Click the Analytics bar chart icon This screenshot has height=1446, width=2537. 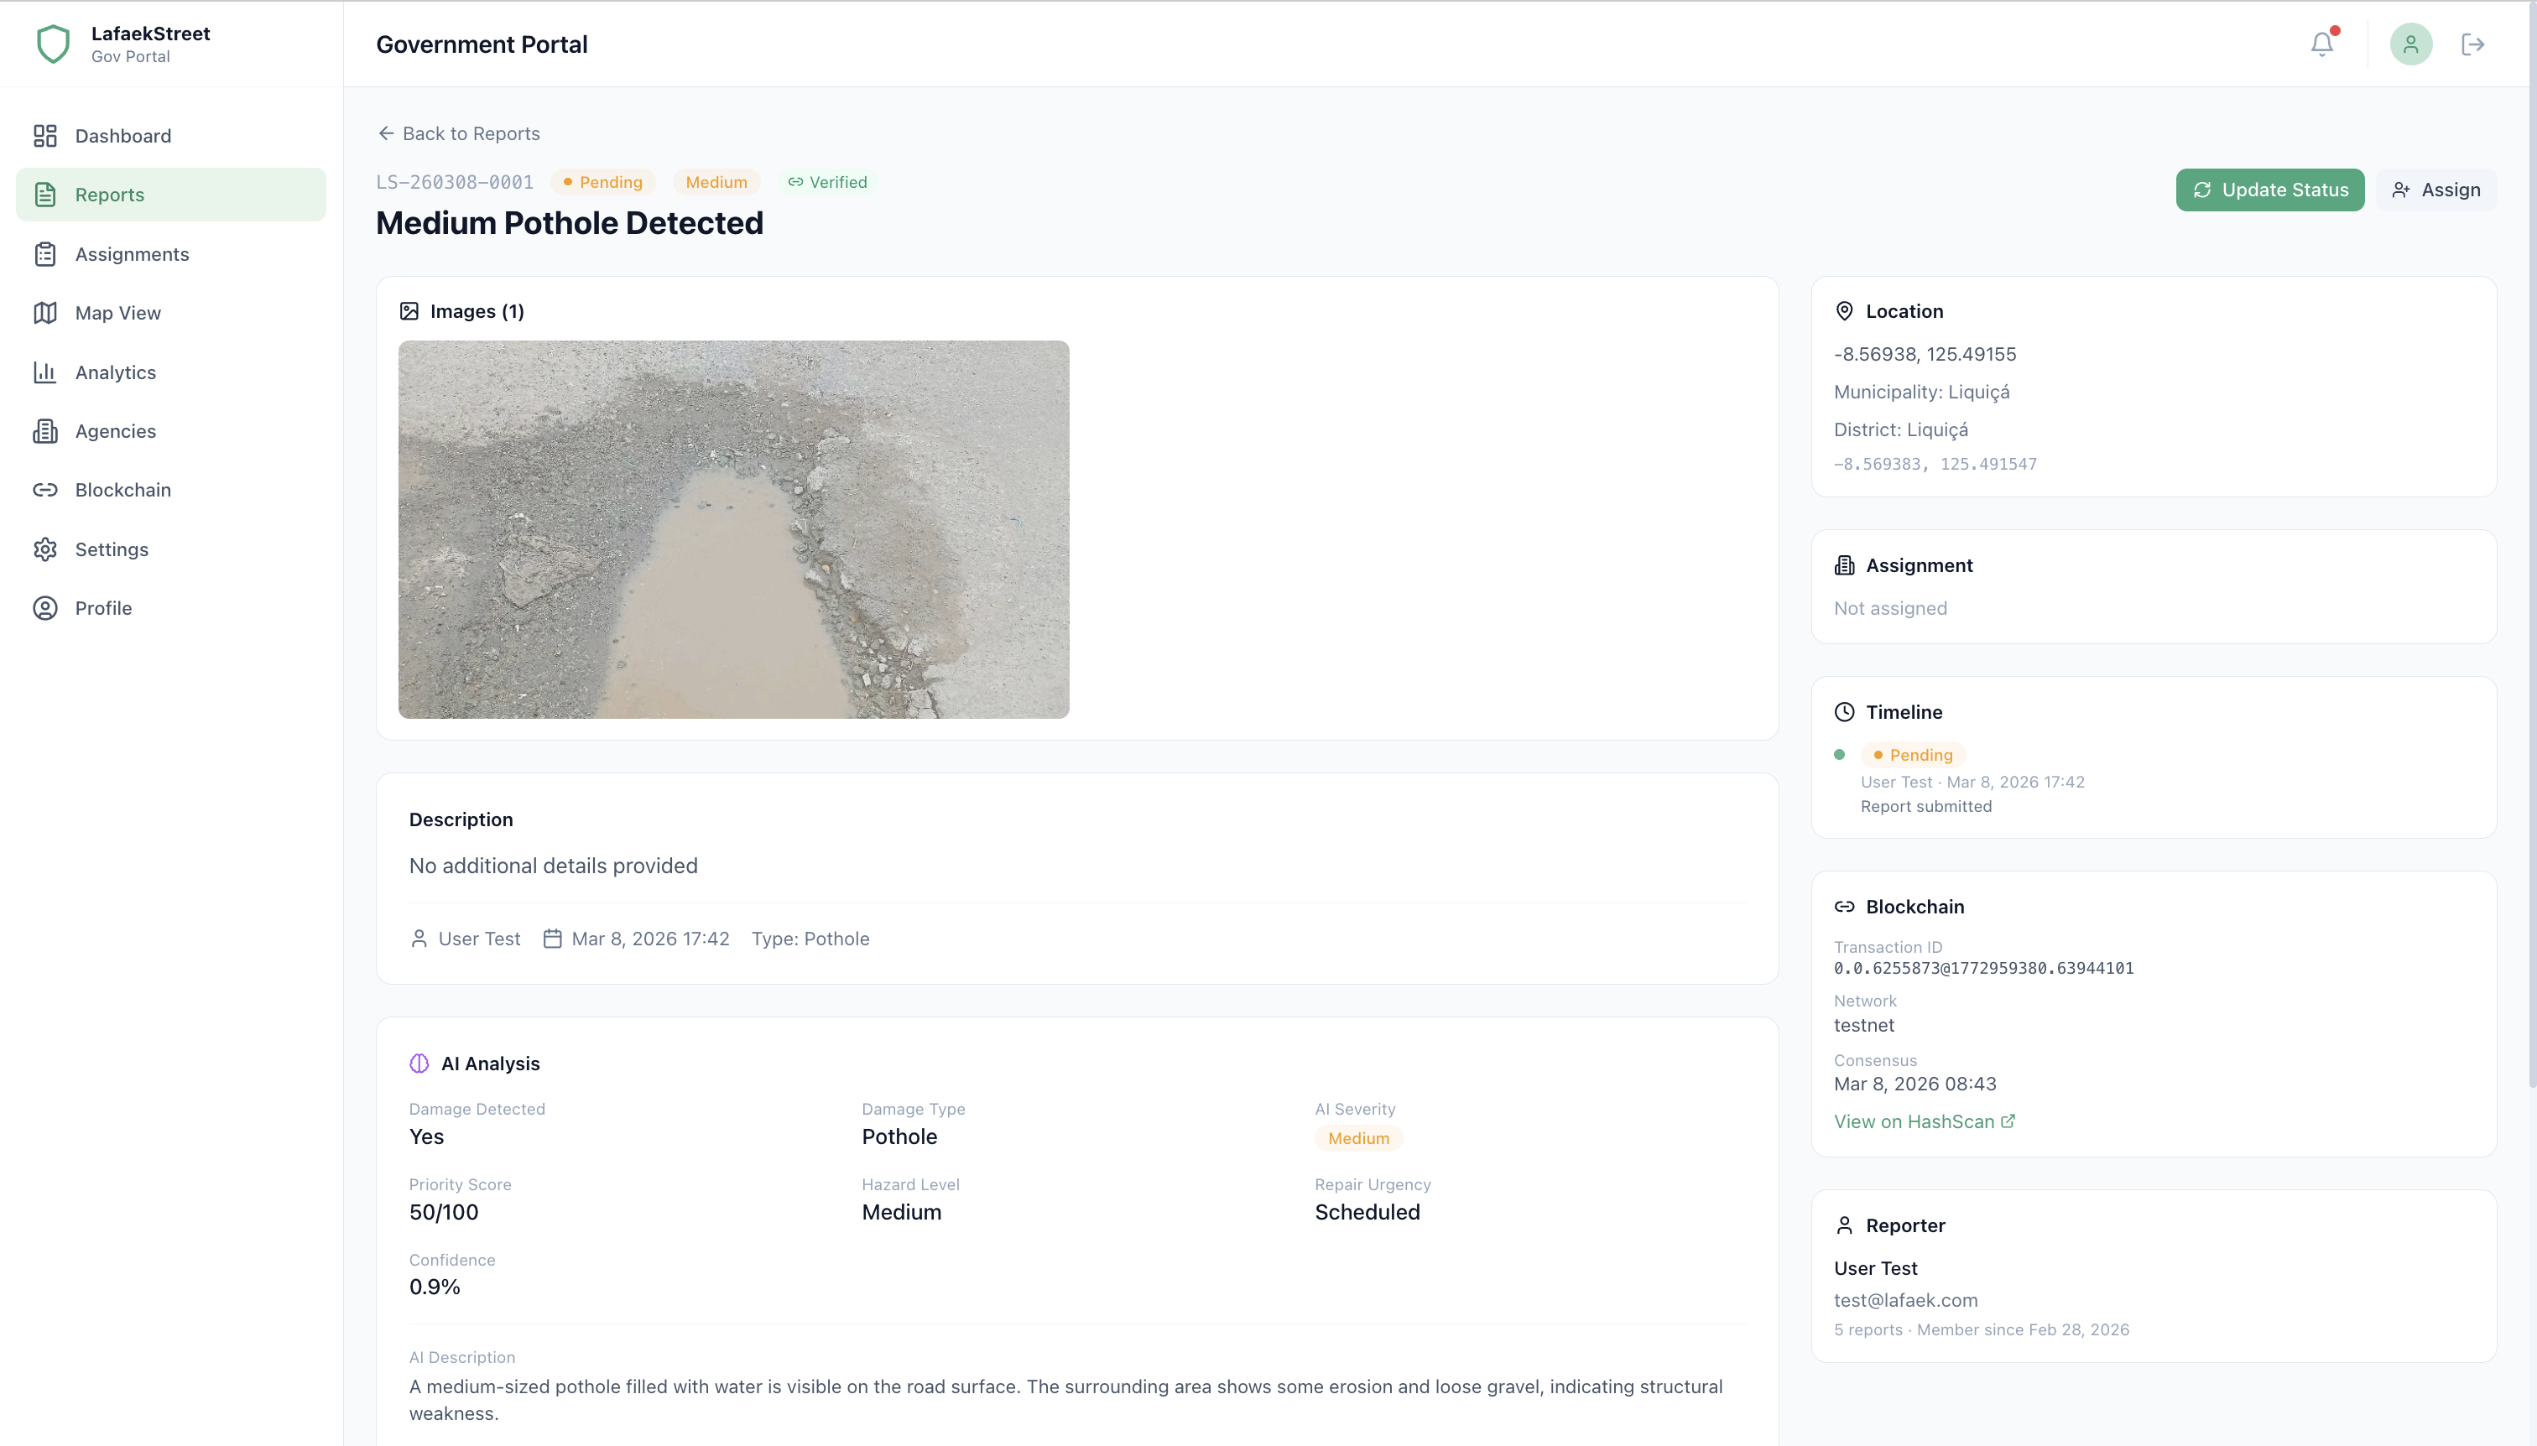point(44,372)
